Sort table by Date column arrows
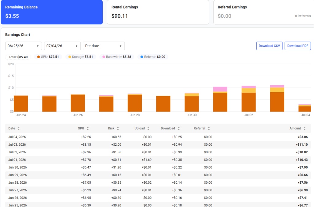 click(x=19, y=128)
